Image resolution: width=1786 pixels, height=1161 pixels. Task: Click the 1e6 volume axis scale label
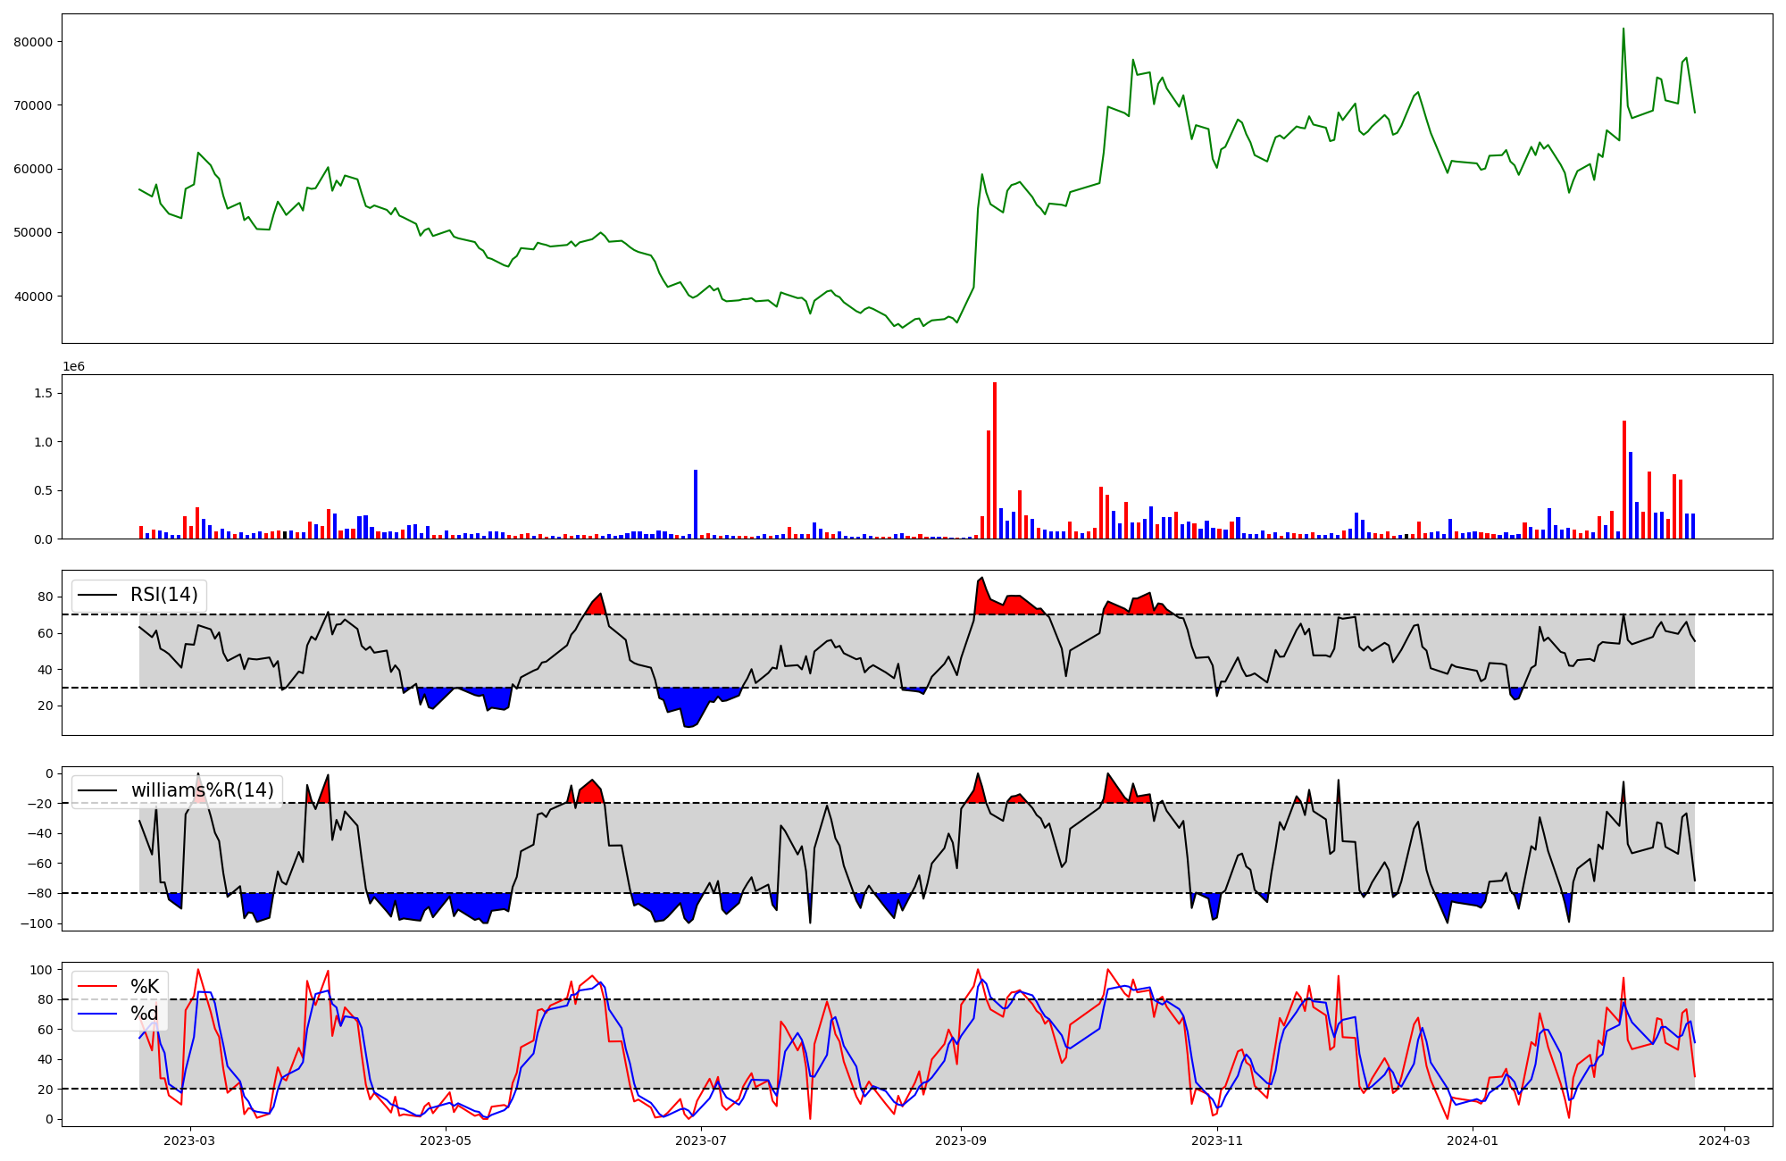click(x=73, y=366)
